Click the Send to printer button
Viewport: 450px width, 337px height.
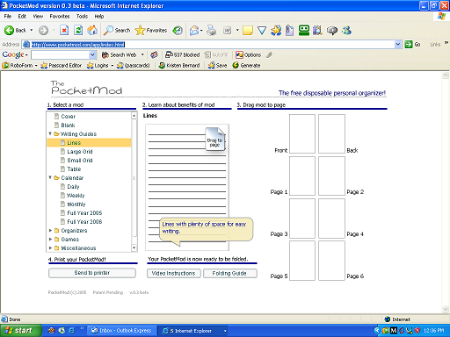click(92, 273)
